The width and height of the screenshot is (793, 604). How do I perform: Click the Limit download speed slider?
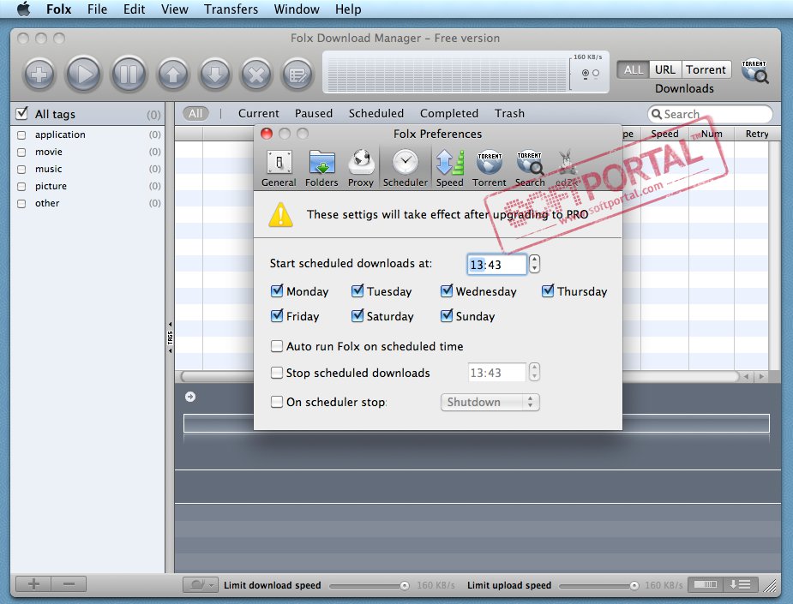click(x=369, y=585)
